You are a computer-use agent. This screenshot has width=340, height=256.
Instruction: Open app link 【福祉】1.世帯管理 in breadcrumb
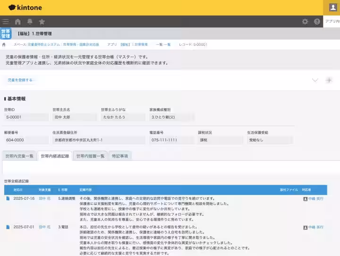134,44
